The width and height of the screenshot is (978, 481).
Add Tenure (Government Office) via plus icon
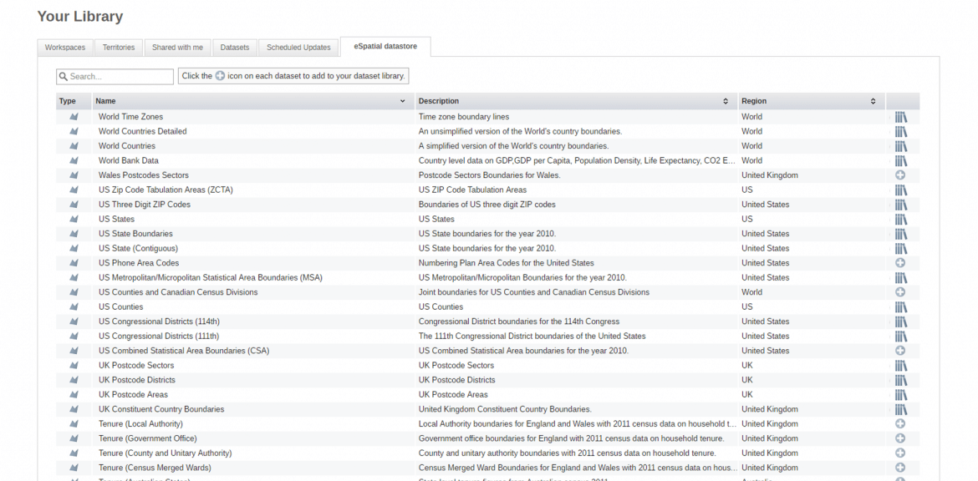pyautogui.click(x=900, y=438)
